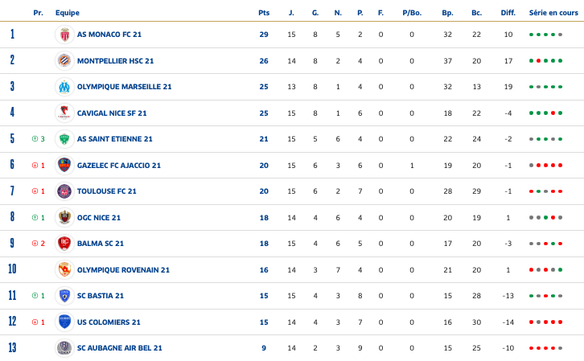Open the SC AUBAGNE AIR BEL 21 link
The height and width of the screenshot is (361, 584).
point(119,348)
